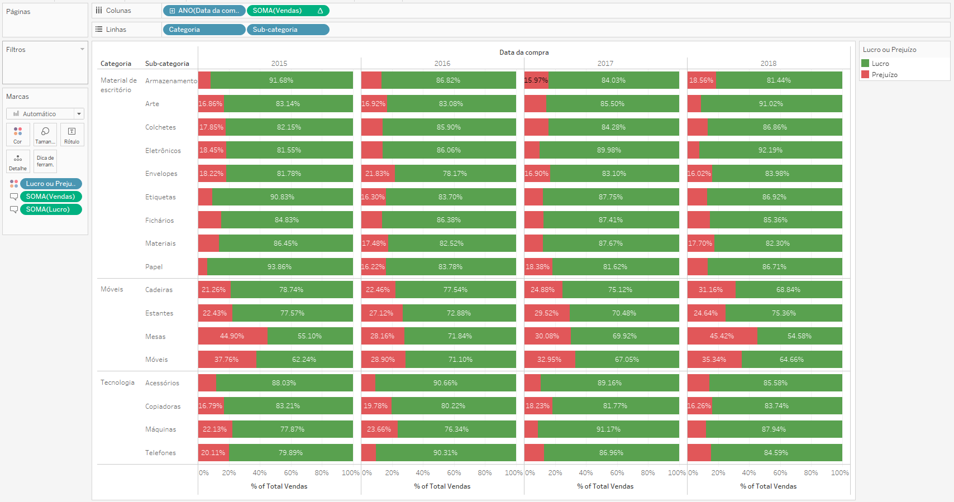Click the 32.95% red bar for Móveis 2017
Viewport: 954px width, 502px height.
tap(550, 360)
